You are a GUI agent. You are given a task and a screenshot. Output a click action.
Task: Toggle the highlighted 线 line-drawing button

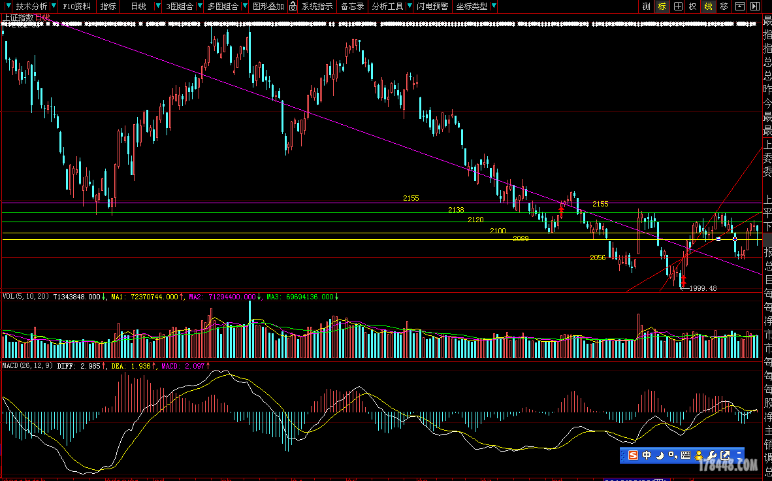pyautogui.click(x=708, y=7)
